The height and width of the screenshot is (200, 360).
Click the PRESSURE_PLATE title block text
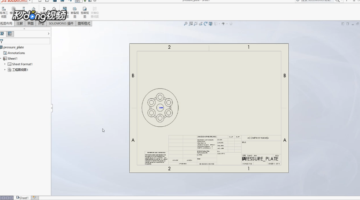(260, 159)
